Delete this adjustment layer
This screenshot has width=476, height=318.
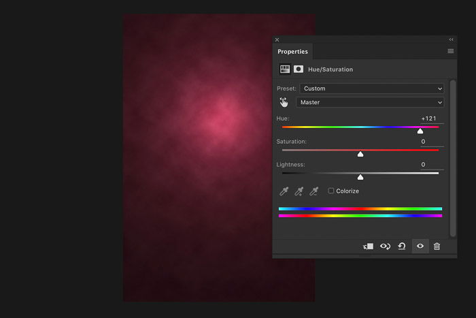coord(437,247)
